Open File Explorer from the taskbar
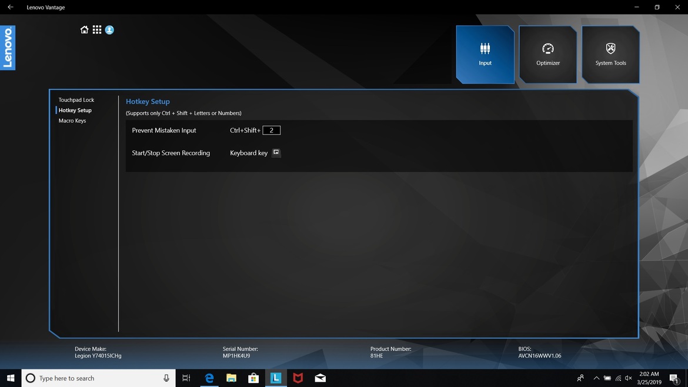 (x=231, y=378)
